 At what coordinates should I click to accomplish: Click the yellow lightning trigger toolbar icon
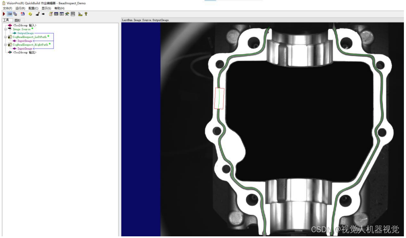point(30,14)
